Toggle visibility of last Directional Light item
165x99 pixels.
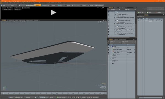pos(108,34)
